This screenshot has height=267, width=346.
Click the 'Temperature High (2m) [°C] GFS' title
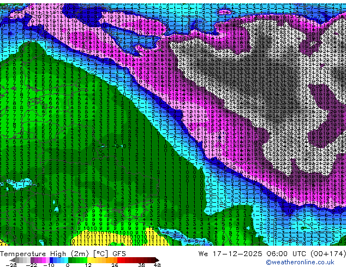[63, 254]
